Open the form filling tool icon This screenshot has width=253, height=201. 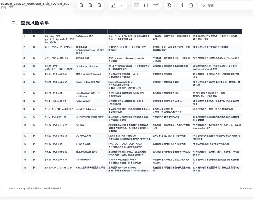(156, 5)
